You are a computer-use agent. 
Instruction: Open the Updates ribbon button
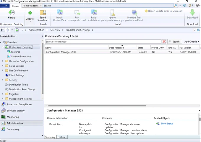[30, 15]
